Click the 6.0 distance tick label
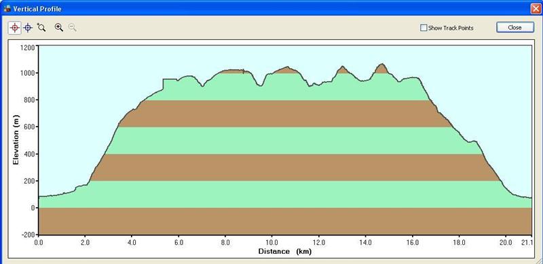The image size is (543, 264). [x=179, y=242]
